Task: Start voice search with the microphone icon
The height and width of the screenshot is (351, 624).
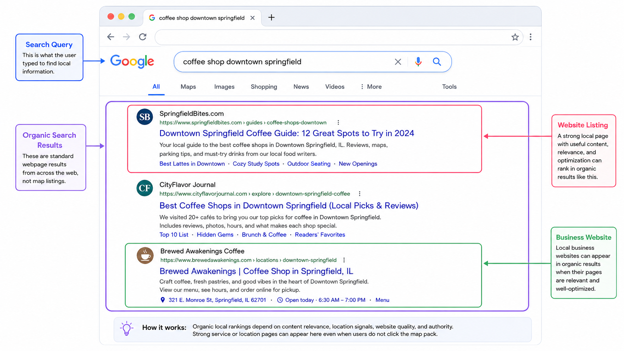Action: point(418,62)
